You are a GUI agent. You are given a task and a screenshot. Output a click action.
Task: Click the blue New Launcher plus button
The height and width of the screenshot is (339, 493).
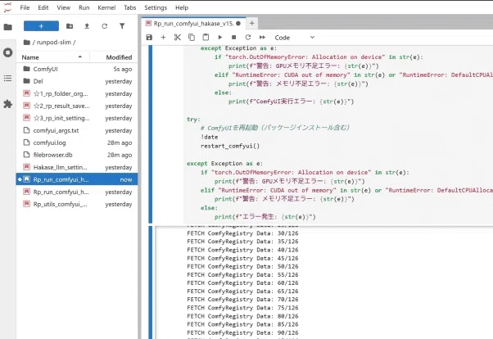click(41, 26)
